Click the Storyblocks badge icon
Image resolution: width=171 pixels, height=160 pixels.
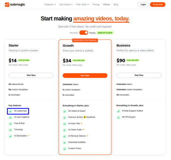click(x=85, y=117)
